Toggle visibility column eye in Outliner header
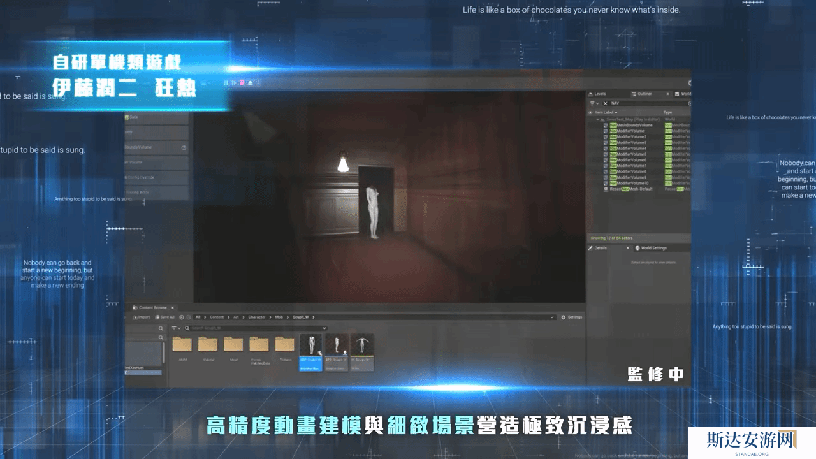 (x=590, y=113)
